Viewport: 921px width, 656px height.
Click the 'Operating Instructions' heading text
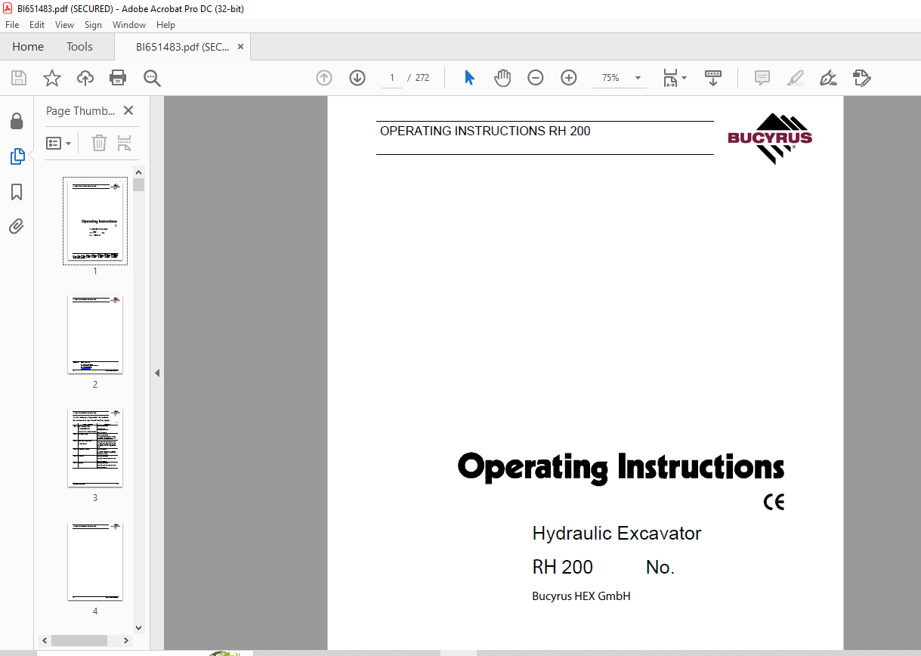[x=621, y=467]
